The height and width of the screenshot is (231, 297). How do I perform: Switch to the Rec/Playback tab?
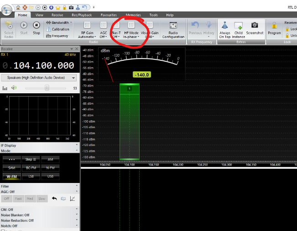click(82, 15)
